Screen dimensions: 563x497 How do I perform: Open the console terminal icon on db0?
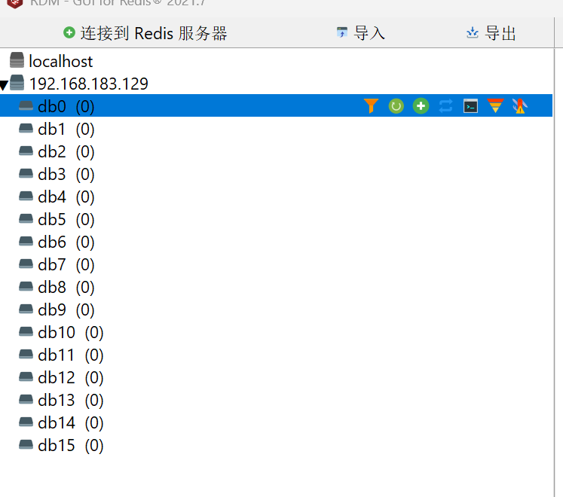(x=470, y=106)
